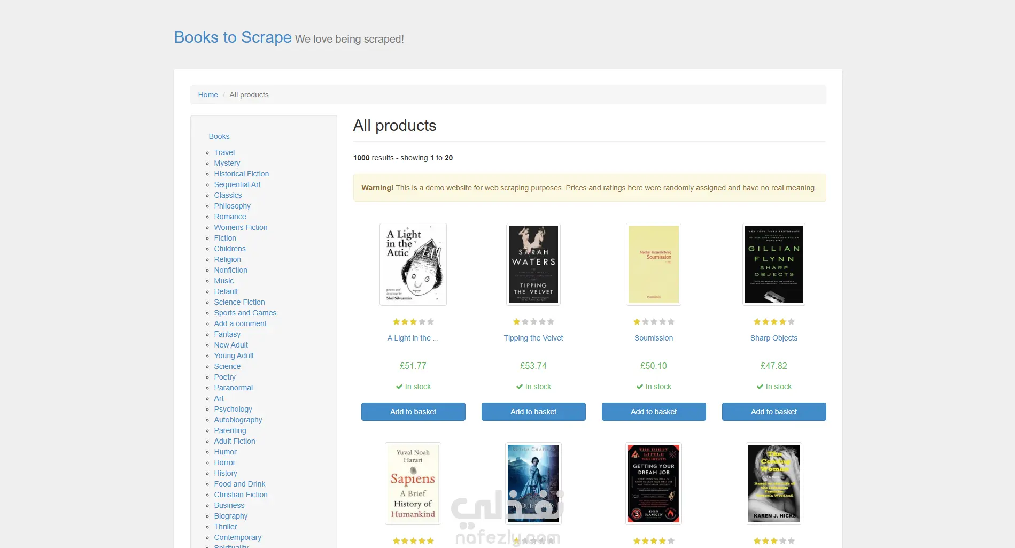Click the A Light in the Attic cover
The height and width of the screenshot is (548, 1015).
pos(413,264)
